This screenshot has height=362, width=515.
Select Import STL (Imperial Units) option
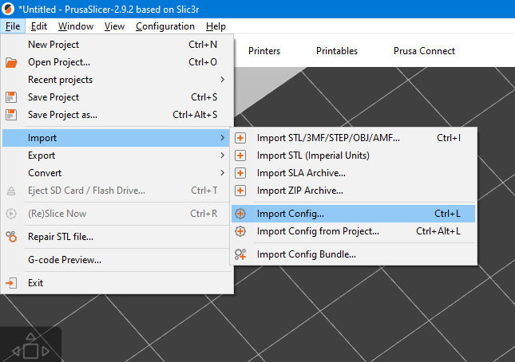pos(354,155)
